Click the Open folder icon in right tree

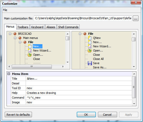tap(90, 50)
